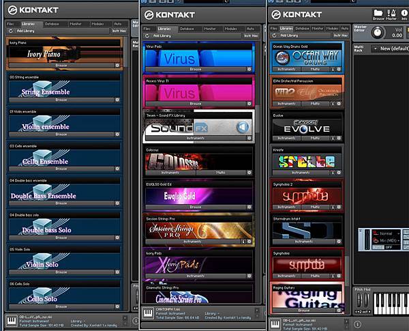Open Master metronome icon in right Kontakt header
Image resolution: width=409 pixels, height=331 pixels.
(x=391, y=14)
